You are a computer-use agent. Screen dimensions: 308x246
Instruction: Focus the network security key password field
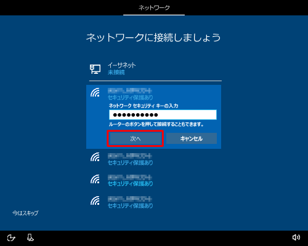tap(163, 114)
